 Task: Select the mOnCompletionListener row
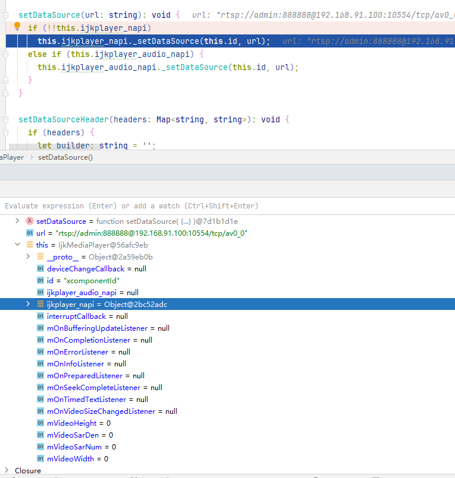click(227, 340)
